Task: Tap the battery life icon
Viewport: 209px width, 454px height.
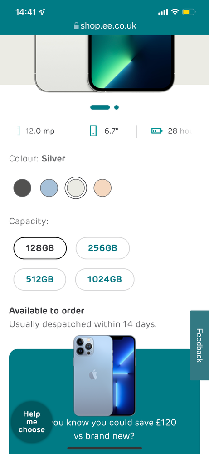Action: point(157,131)
